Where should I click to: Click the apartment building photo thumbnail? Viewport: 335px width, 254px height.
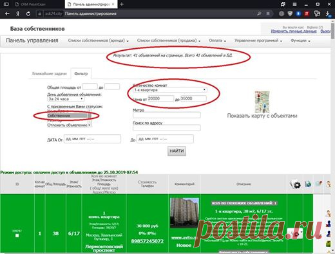click(x=184, y=213)
